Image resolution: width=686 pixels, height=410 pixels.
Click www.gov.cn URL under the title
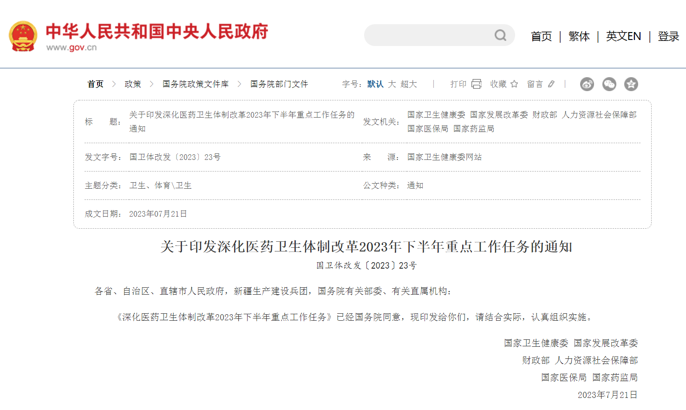pos(72,47)
